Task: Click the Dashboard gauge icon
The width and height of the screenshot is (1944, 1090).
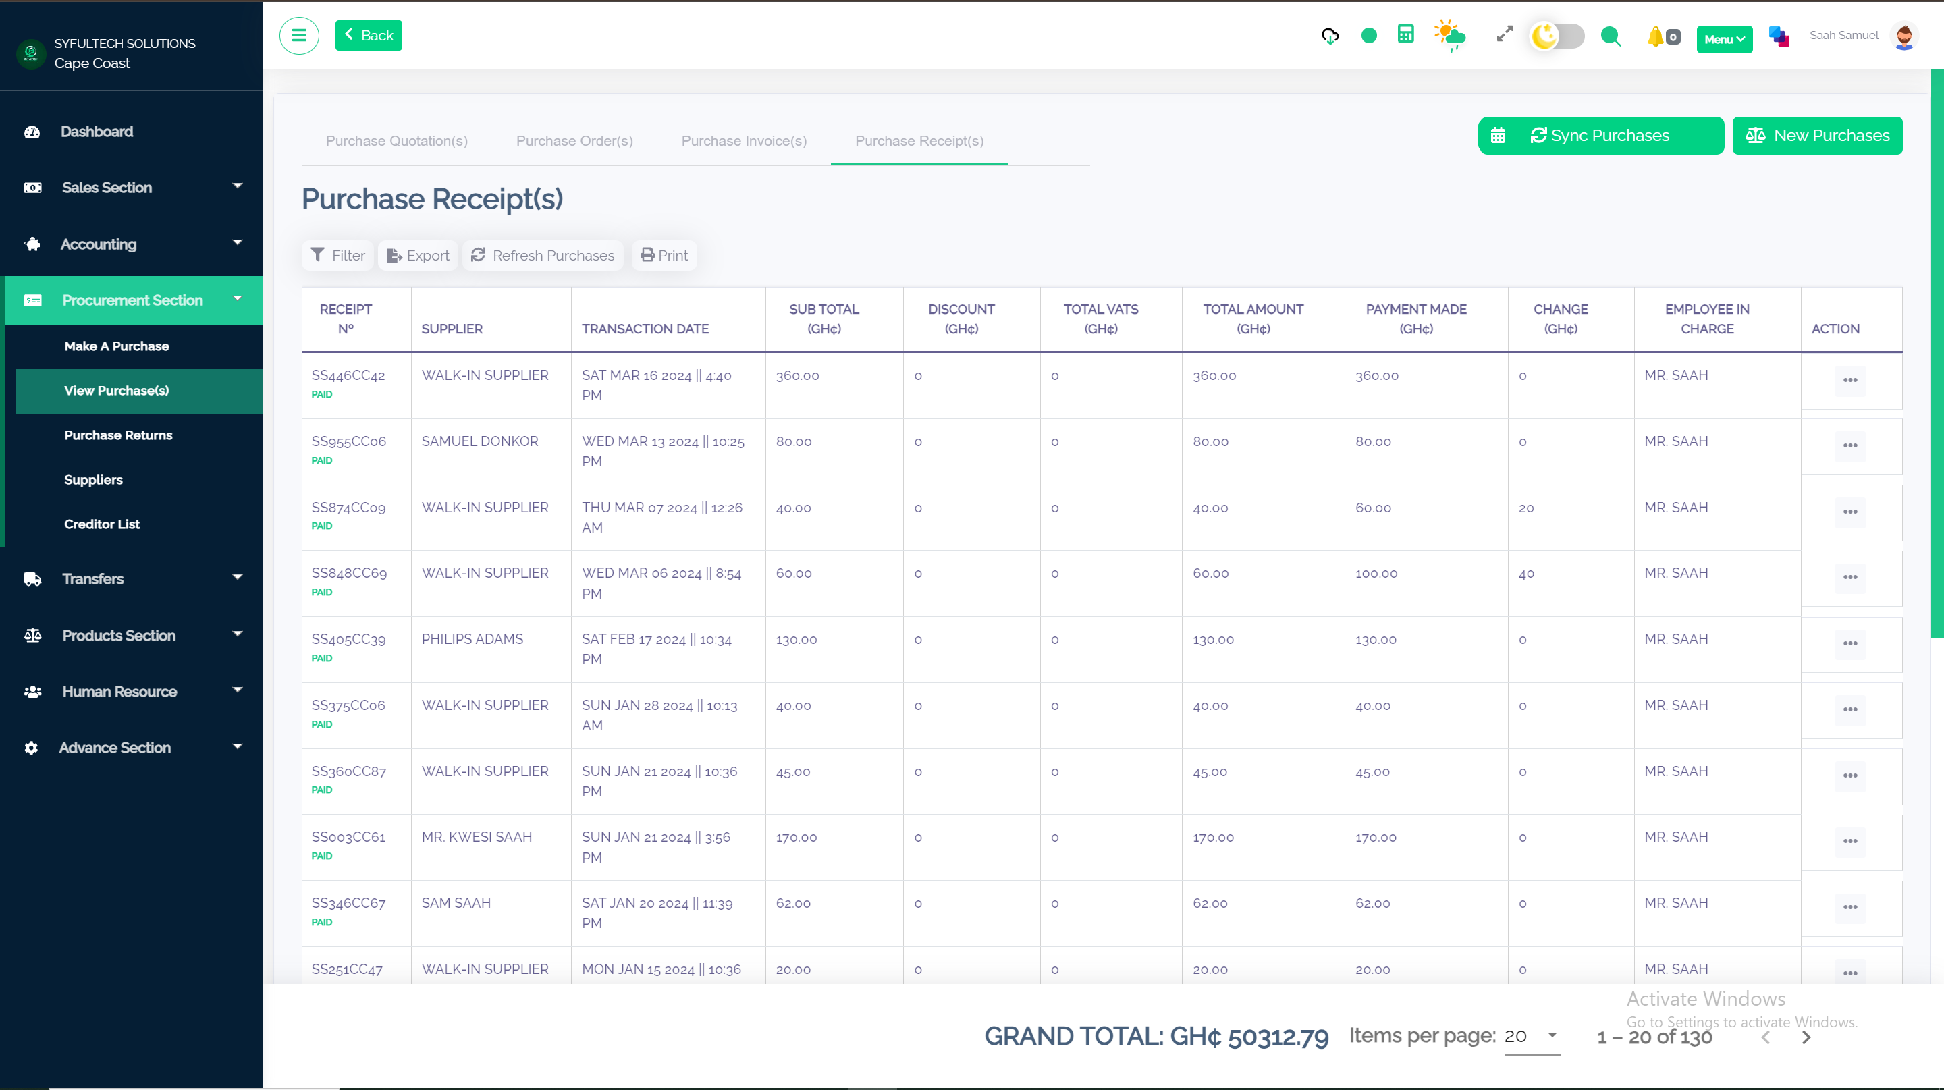Action: tap(32, 132)
